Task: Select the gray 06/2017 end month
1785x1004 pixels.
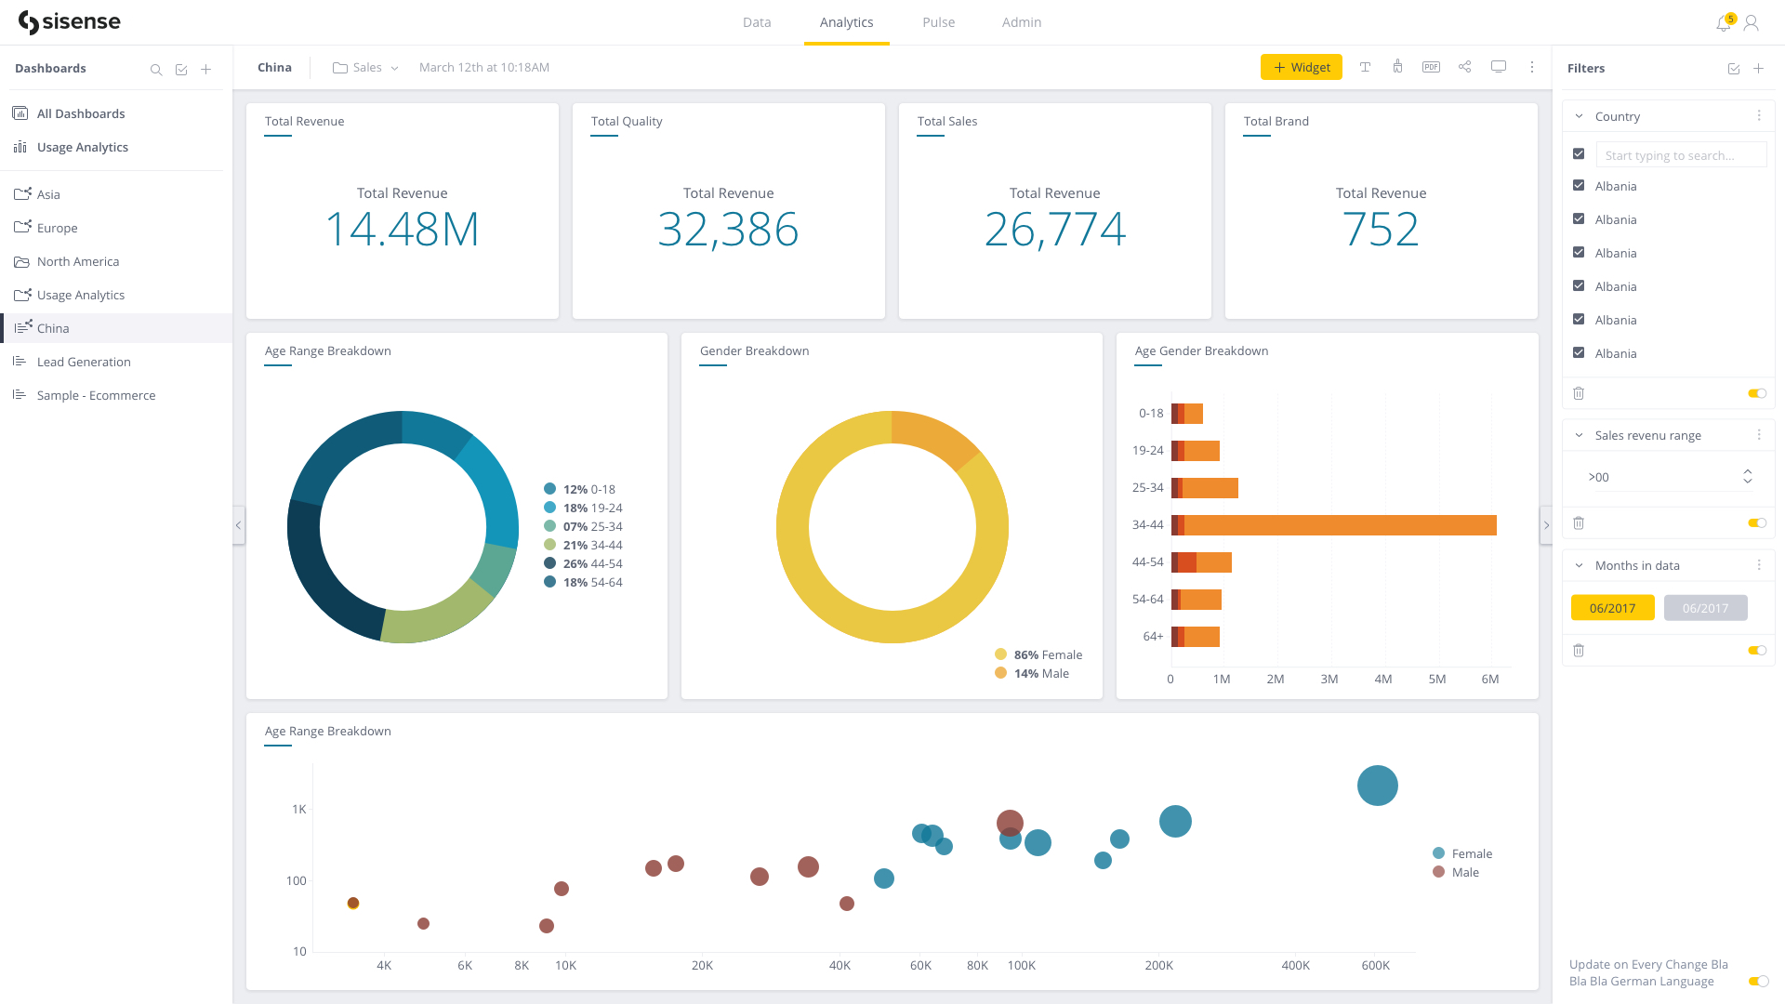Action: click(1705, 608)
